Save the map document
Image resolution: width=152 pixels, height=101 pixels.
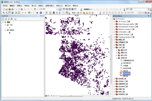click(x=10, y=9)
